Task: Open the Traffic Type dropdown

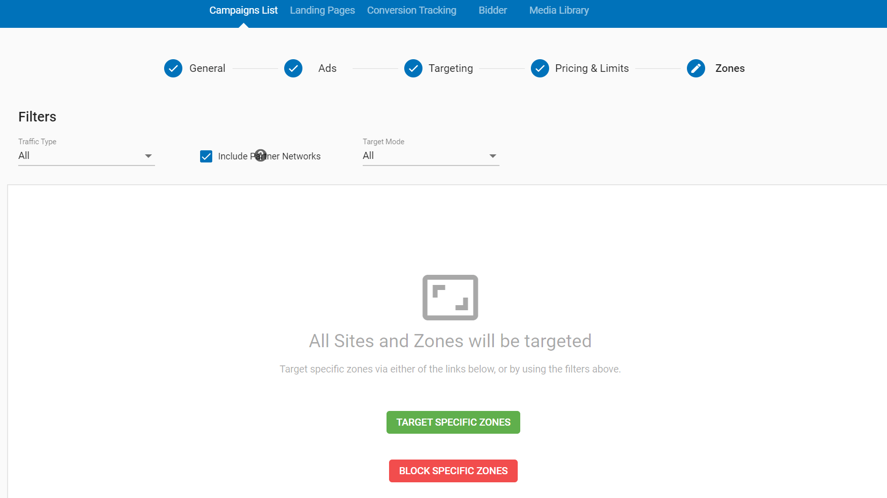Action: pos(86,156)
